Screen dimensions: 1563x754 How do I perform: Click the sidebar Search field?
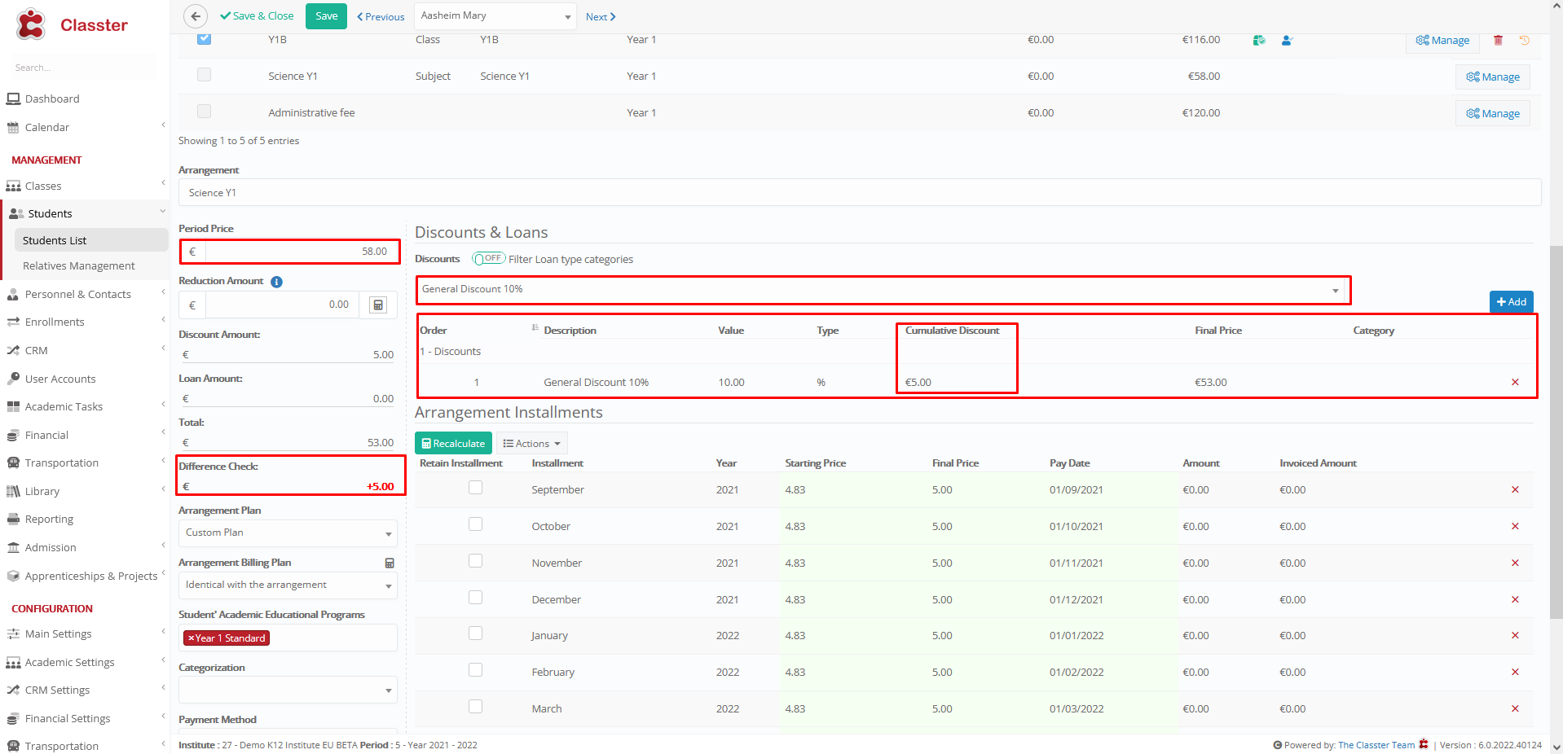pos(81,68)
